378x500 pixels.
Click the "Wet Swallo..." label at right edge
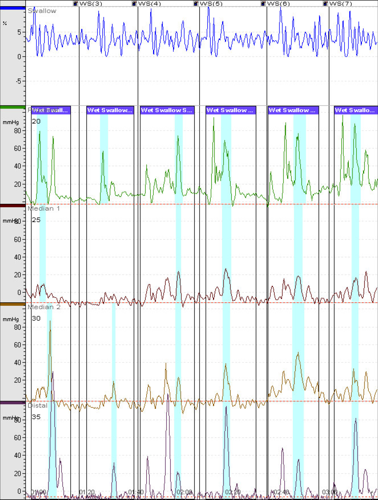pyautogui.click(x=355, y=110)
